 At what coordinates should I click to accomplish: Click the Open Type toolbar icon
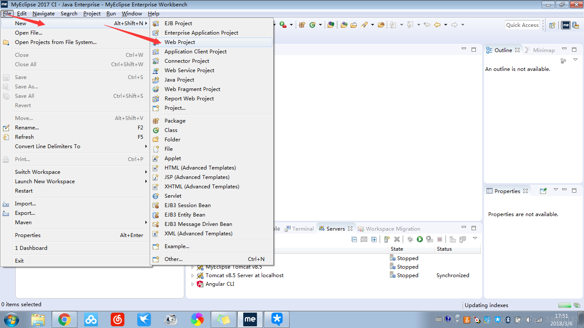[x=344, y=25]
